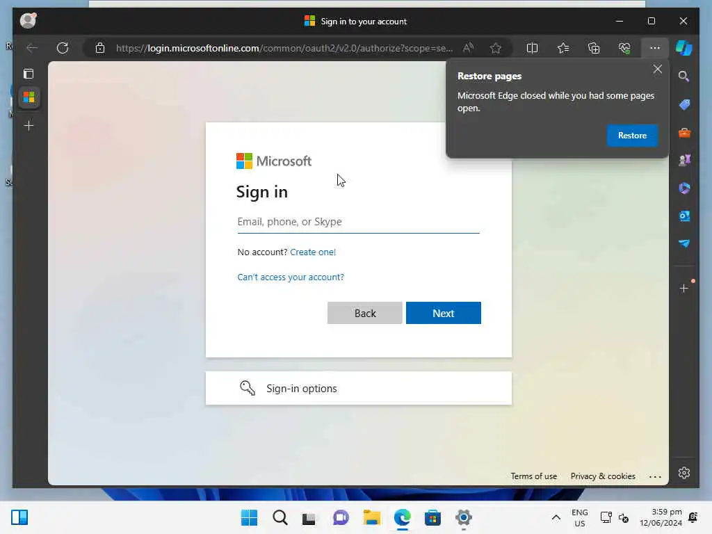Refresh the sign-in page
The height and width of the screenshot is (534, 712).
point(63,48)
